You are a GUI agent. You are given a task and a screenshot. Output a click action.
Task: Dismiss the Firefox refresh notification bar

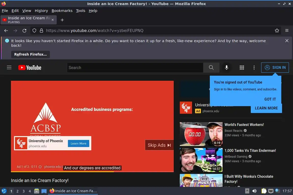pos(287,41)
